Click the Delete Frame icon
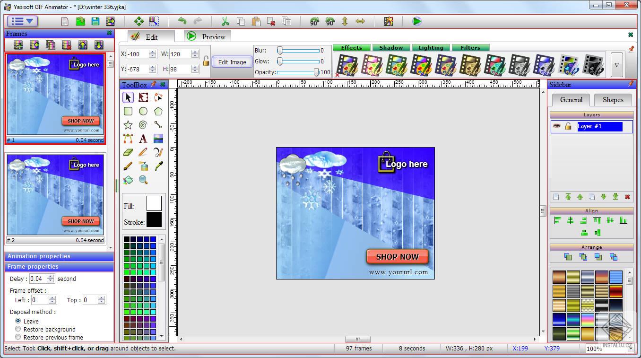 click(66, 44)
